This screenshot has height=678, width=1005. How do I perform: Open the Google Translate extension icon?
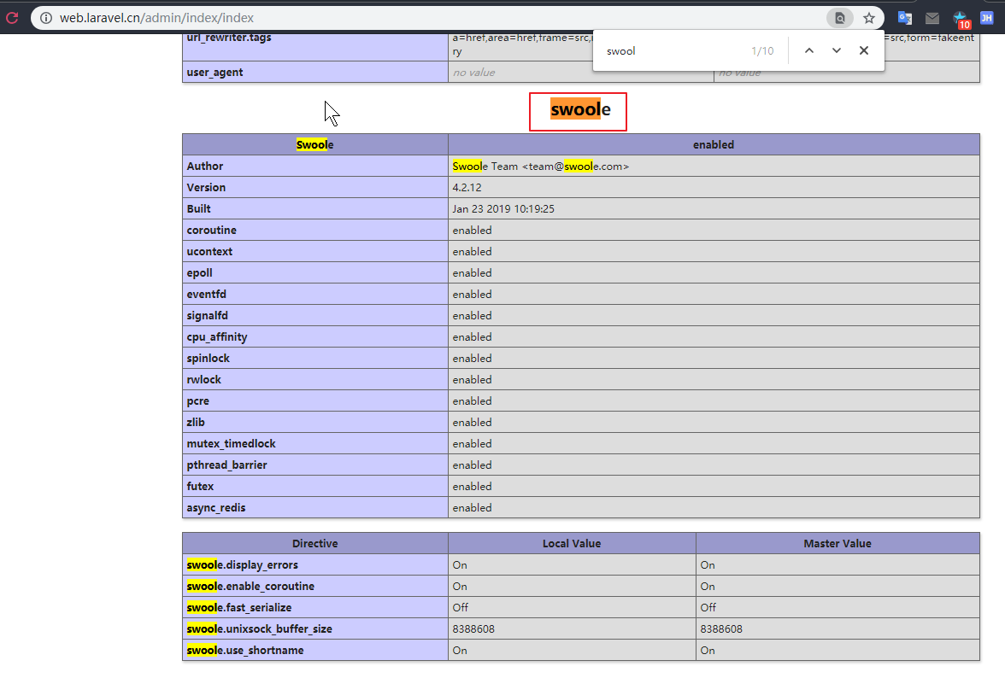[905, 18]
